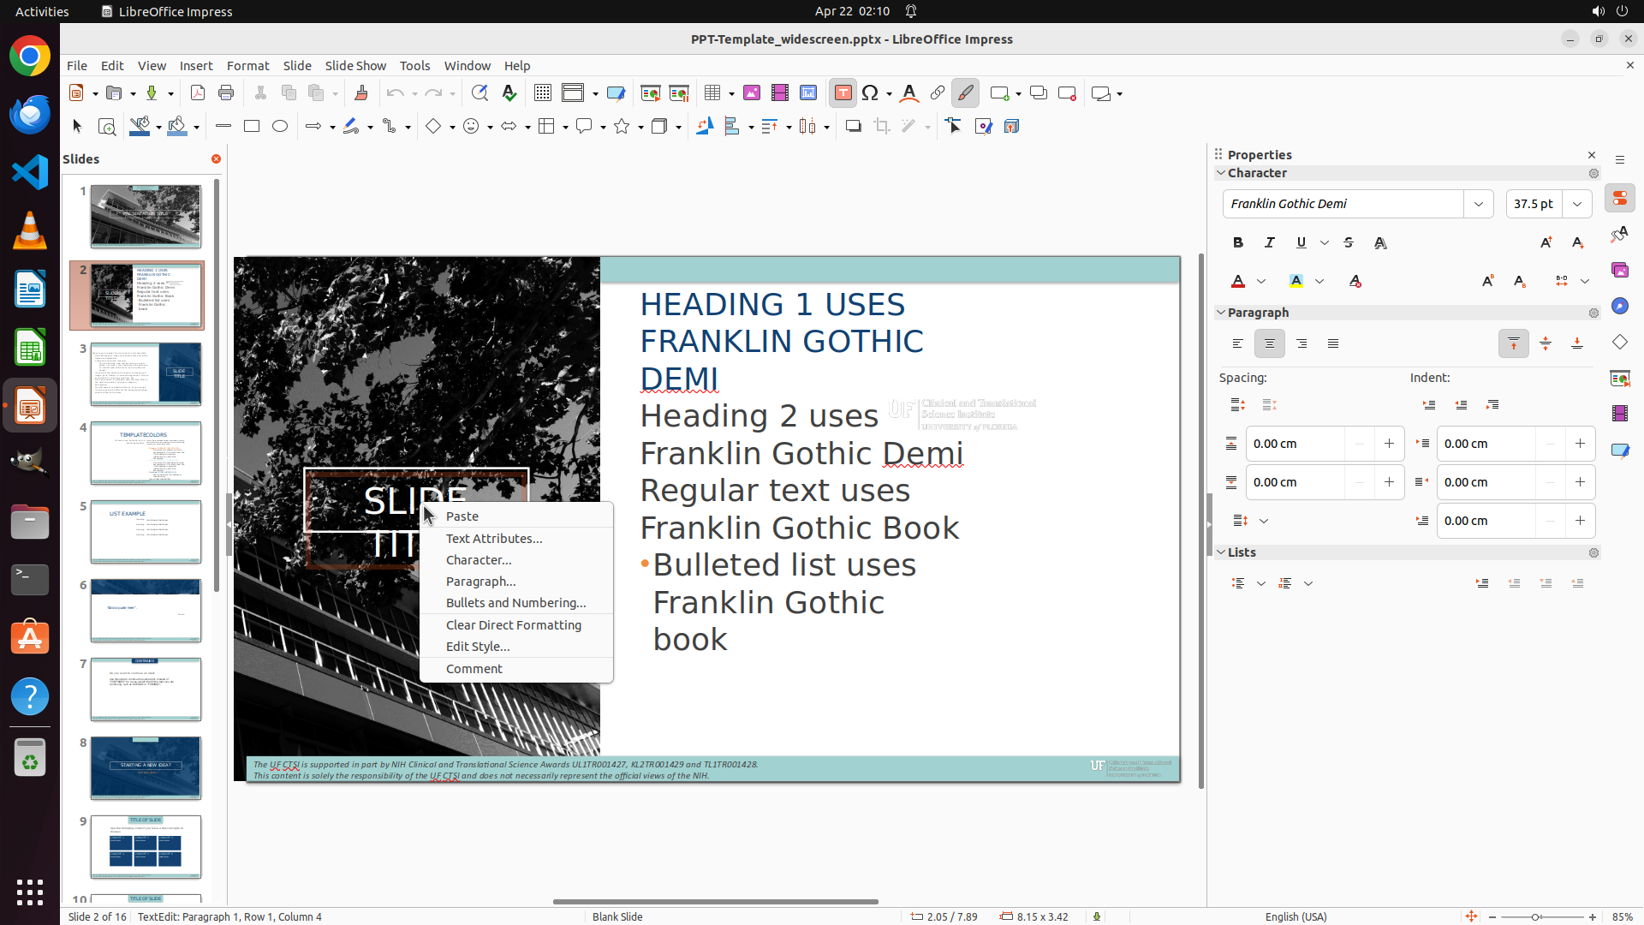Click the Crop Image tool icon

pos(882,126)
